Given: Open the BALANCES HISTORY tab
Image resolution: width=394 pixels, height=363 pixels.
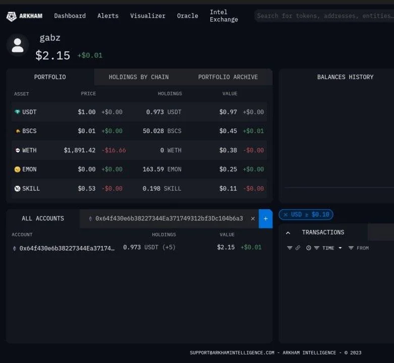Looking at the screenshot, I should [345, 77].
